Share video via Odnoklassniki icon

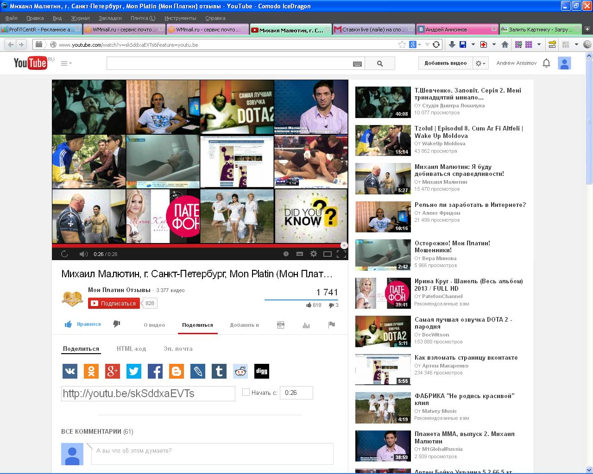pyautogui.click(x=91, y=371)
